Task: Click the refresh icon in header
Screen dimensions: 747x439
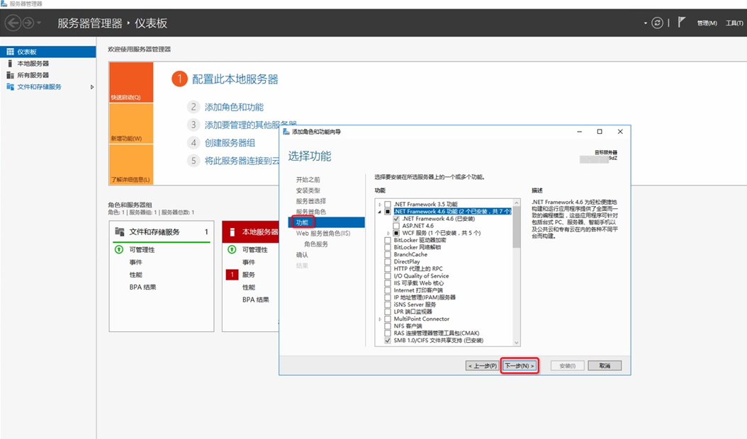Action: click(x=658, y=23)
